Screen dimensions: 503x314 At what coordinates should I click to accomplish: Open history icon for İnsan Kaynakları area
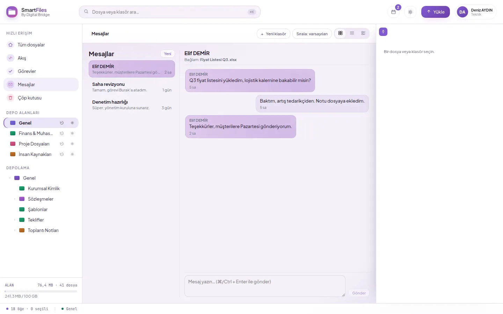62,154
